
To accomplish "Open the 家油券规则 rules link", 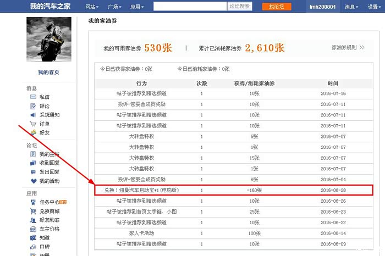I will 348,48.
